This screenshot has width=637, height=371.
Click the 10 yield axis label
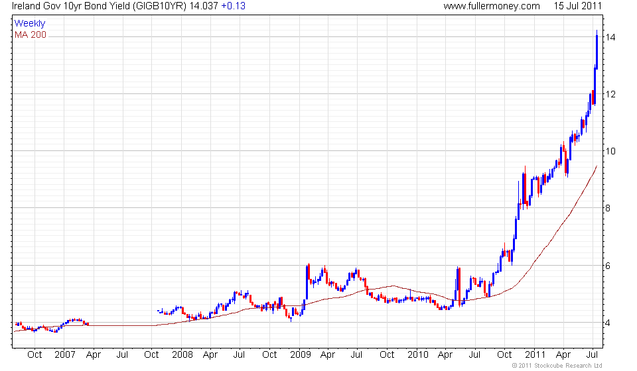coord(610,151)
